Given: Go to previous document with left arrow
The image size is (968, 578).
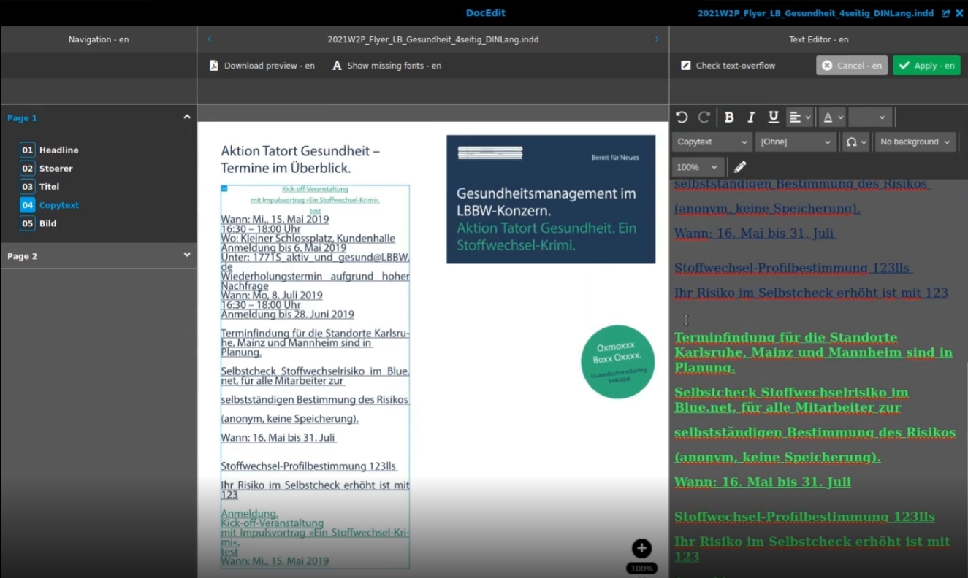Looking at the screenshot, I should [210, 39].
